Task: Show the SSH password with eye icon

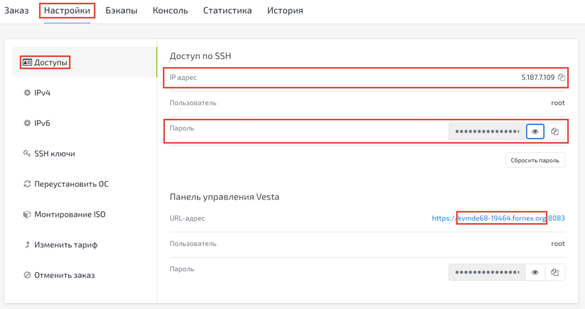Action: tap(535, 131)
